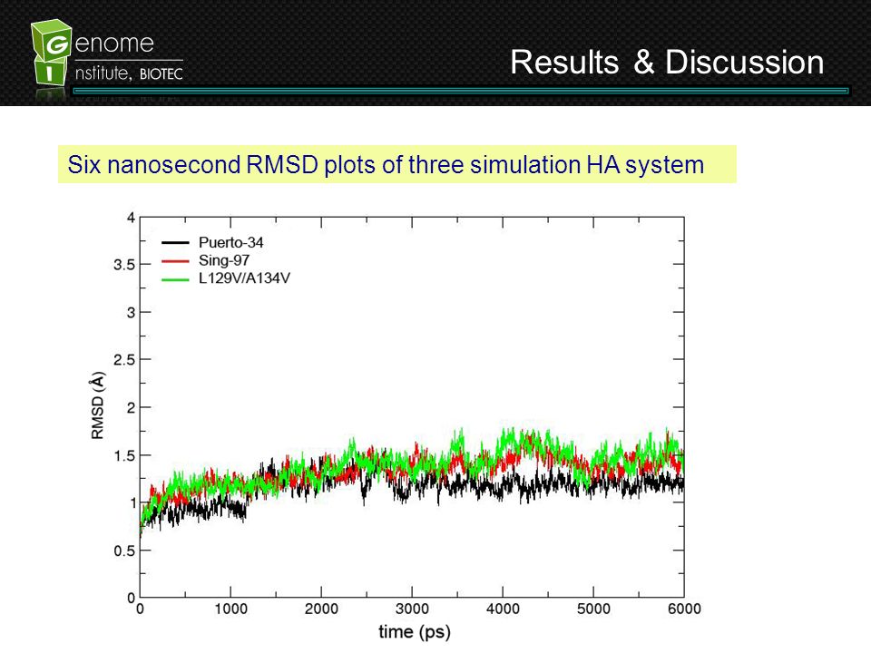Click the y-axis tick label '2.5'
The width and height of the screenshot is (871, 653).
[x=124, y=360]
